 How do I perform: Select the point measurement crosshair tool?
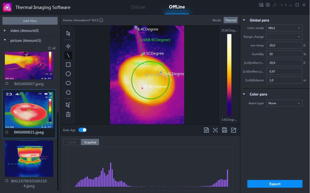(x=68, y=46)
